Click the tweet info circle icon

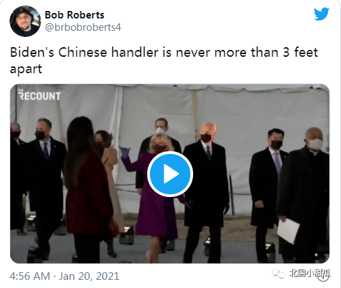click(x=324, y=276)
